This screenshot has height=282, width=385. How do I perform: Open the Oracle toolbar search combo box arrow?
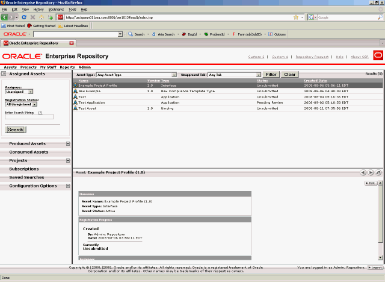pos(120,34)
